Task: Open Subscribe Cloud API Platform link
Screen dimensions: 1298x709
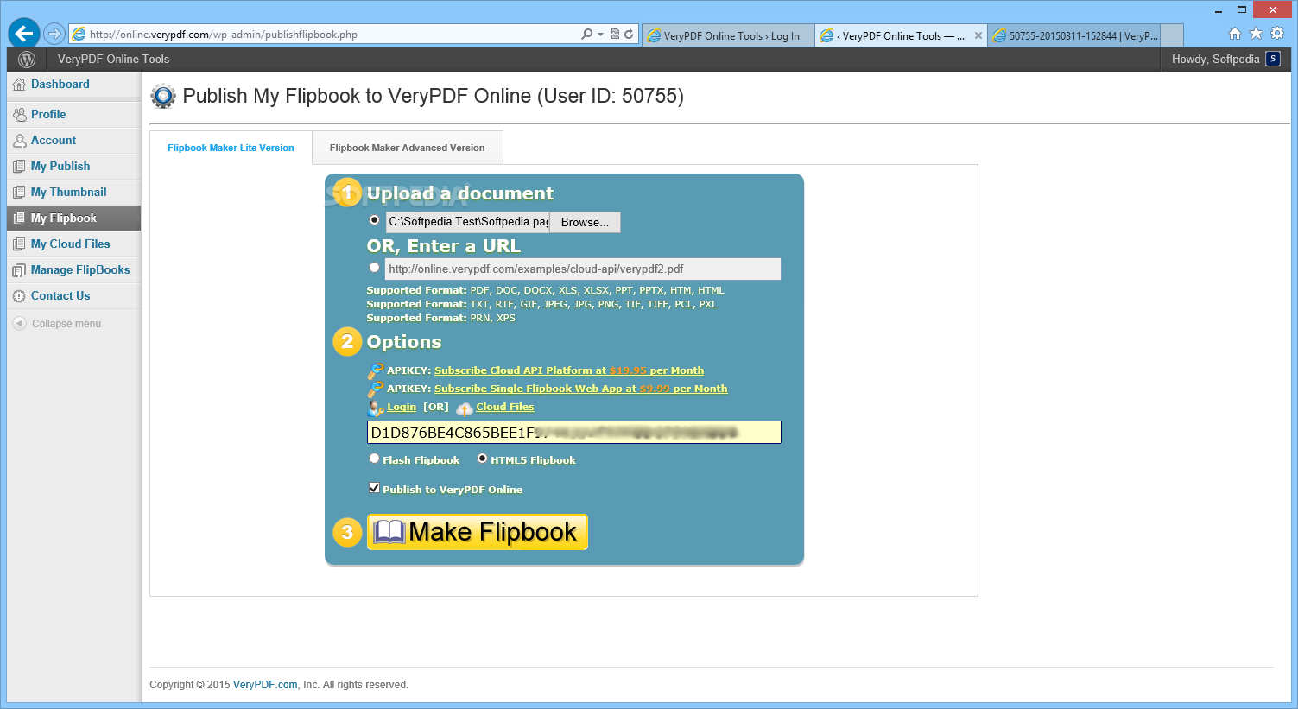Action: tap(569, 370)
